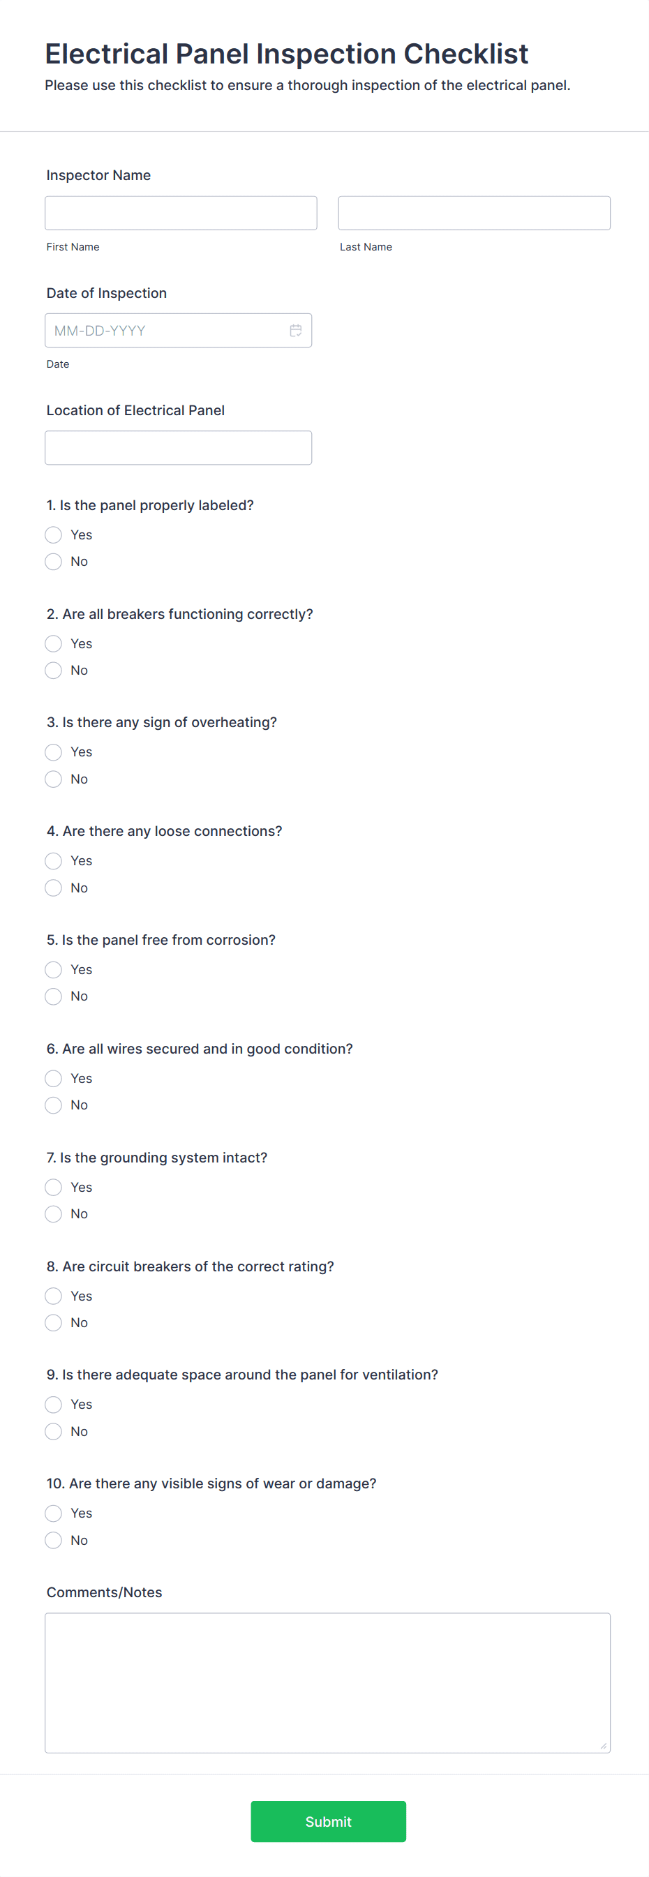Screen dimensions: 649x1877
Task: Select No for visible wear or damage
Action: tap(52, 1540)
